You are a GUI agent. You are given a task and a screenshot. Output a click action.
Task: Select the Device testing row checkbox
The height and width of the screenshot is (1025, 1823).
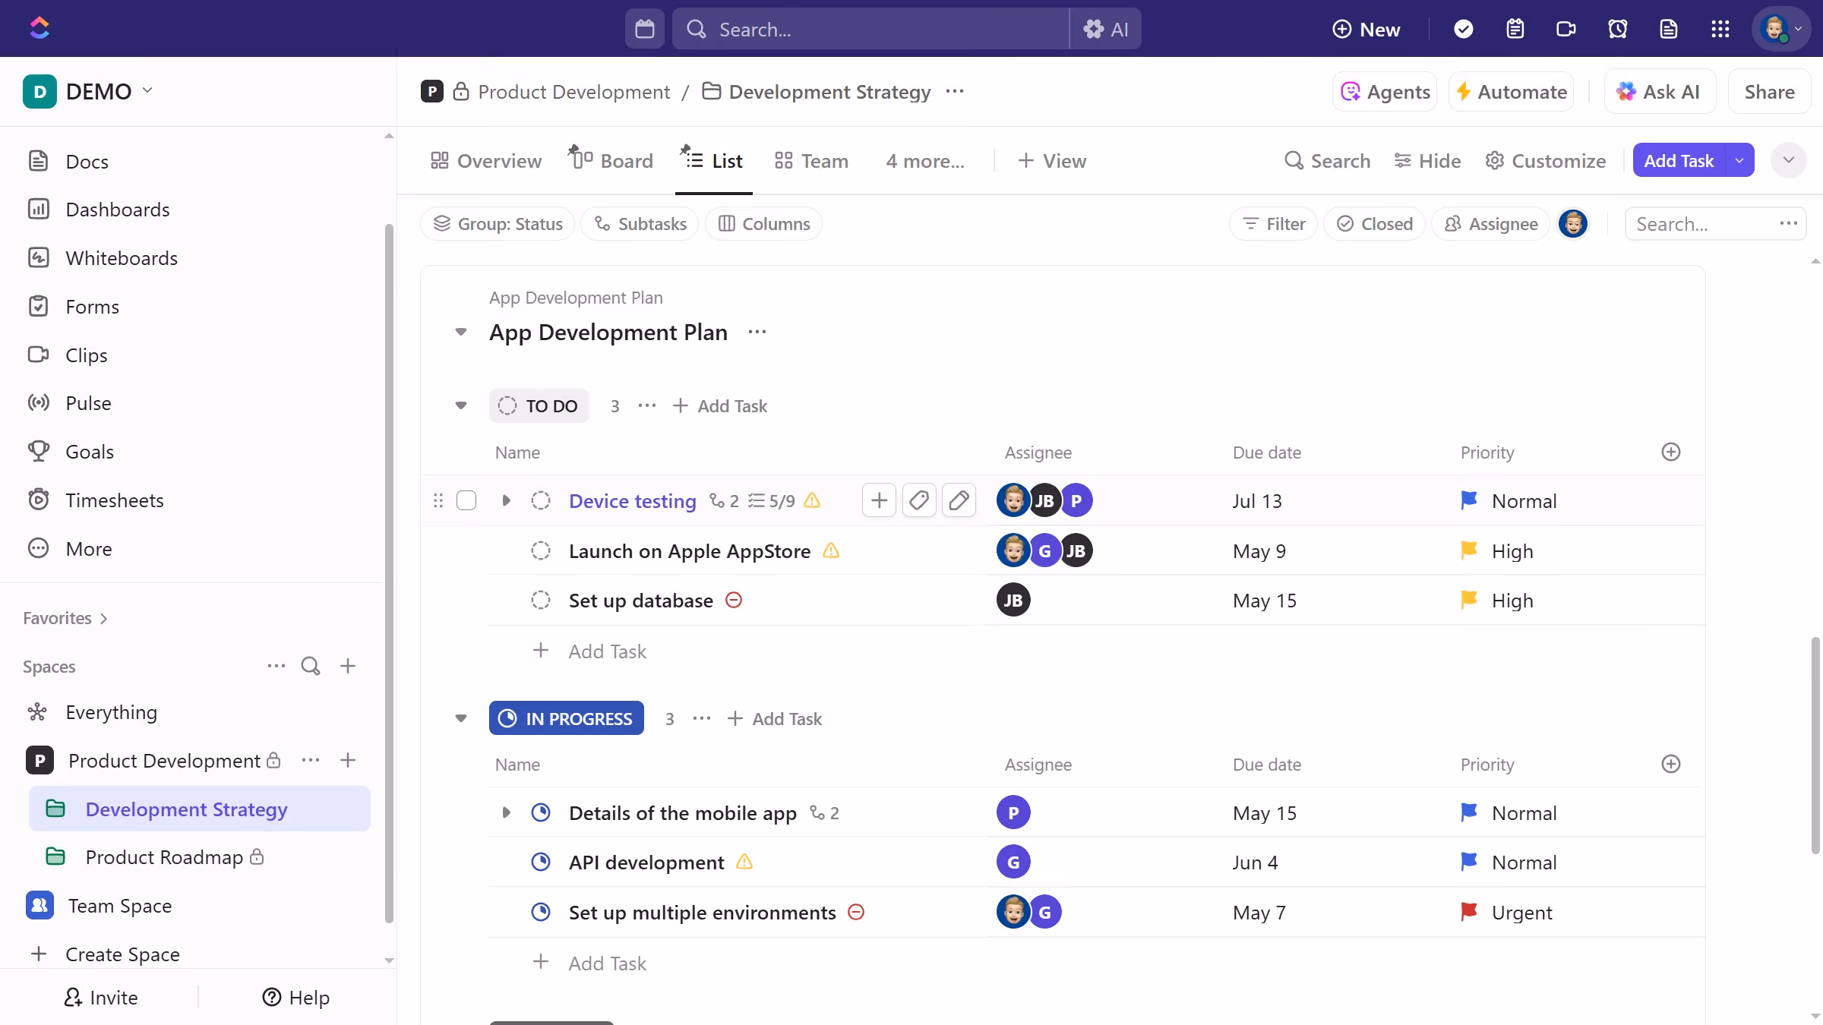coord(466,500)
